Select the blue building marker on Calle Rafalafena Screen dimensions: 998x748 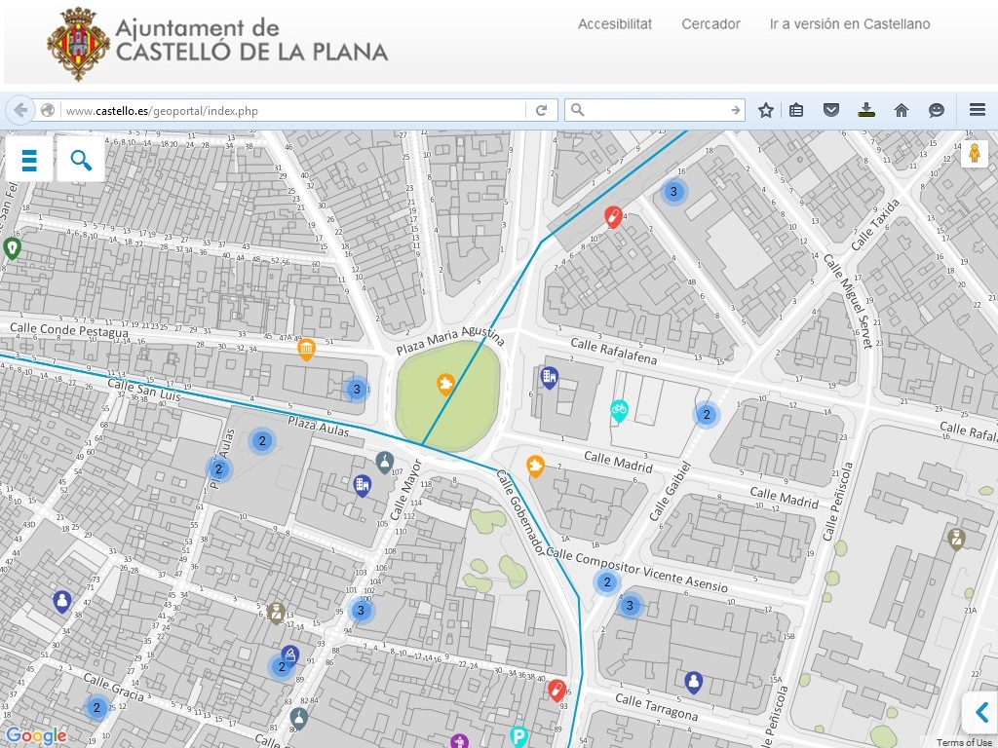552,375
